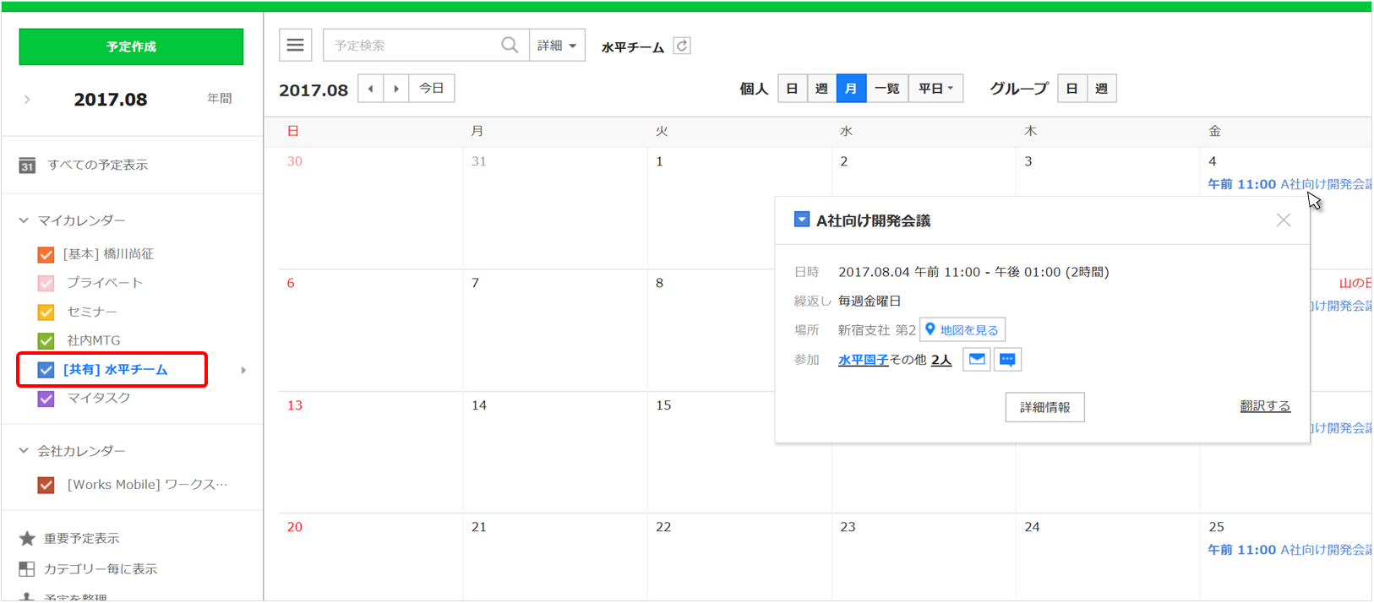This screenshot has height=603, width=1374.
Task: Uncheck the セミナー calendar checkbox
Action: coord(46,312)
